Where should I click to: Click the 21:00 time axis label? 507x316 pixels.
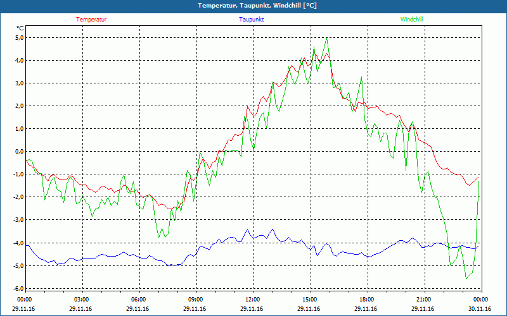(x=425, y=300)
